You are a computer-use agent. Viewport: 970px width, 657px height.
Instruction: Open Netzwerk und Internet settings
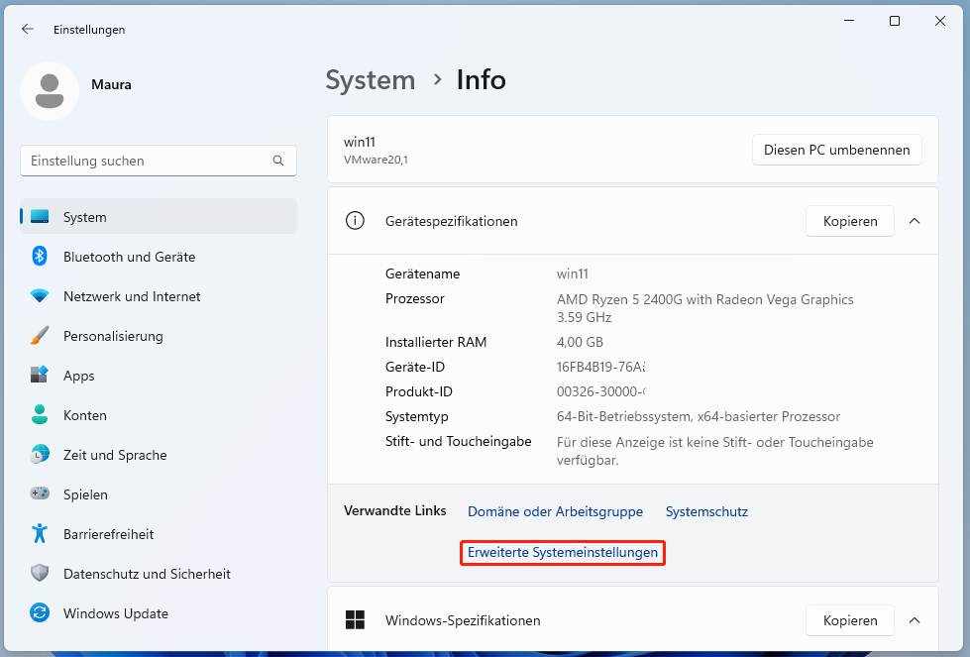[x=159, y=295]
